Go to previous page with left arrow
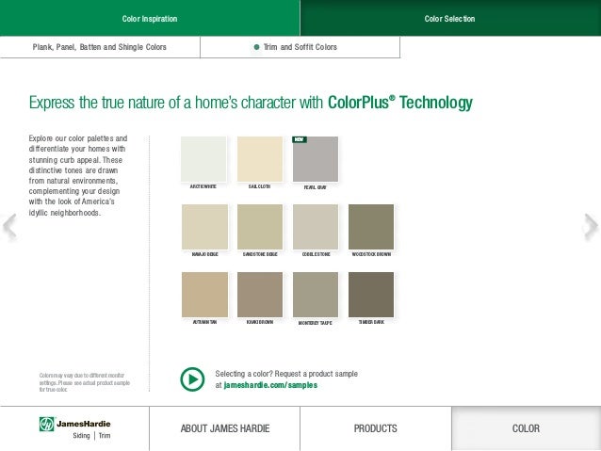This screenshot has height=451, width=601. tap(9, 227)
